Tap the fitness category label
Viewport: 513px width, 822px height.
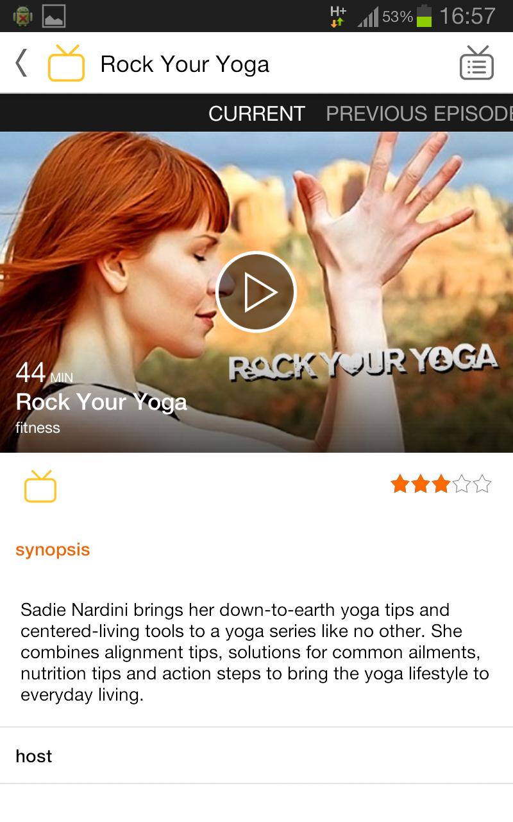coord(38,428)
